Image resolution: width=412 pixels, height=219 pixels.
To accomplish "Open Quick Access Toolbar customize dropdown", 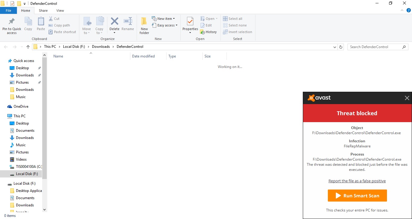I will [24, 4].
